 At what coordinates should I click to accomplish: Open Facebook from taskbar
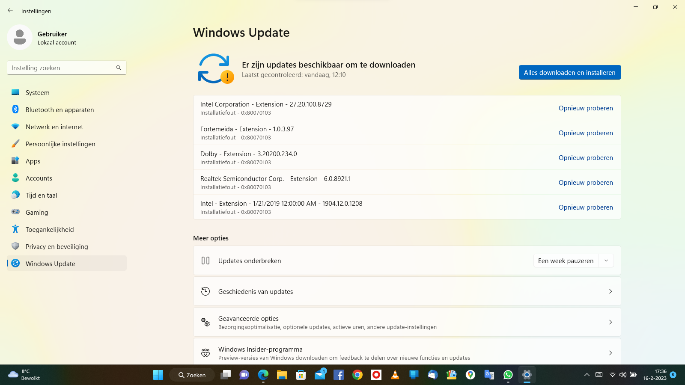click(x=339, y=375)
